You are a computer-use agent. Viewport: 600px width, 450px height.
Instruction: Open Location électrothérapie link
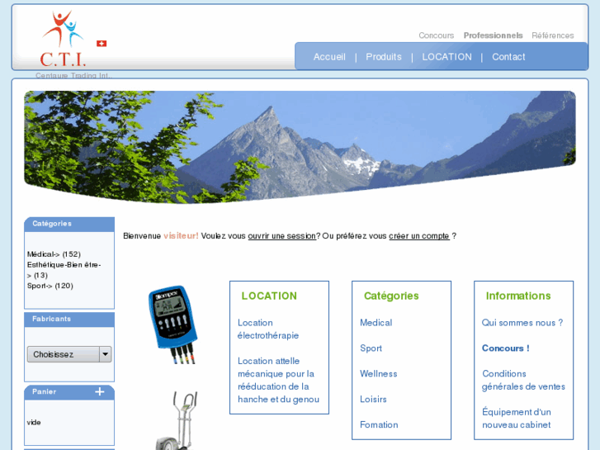coord(268,329)
